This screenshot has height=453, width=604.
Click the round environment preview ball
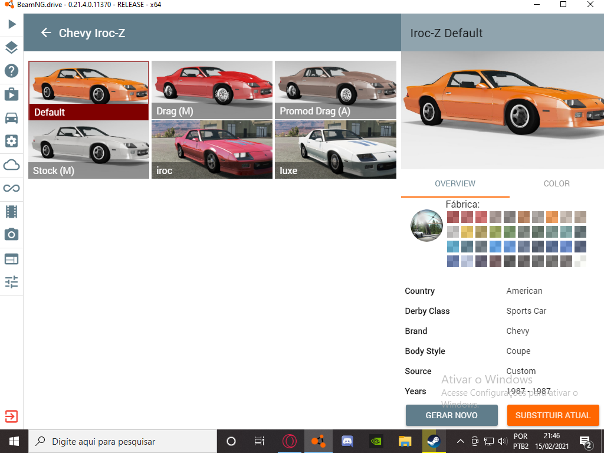[x=426, y=225]
